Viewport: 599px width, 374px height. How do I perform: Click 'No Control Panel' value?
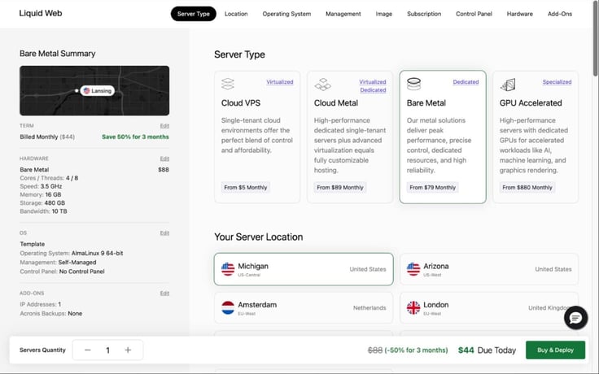tap(81, 272)
